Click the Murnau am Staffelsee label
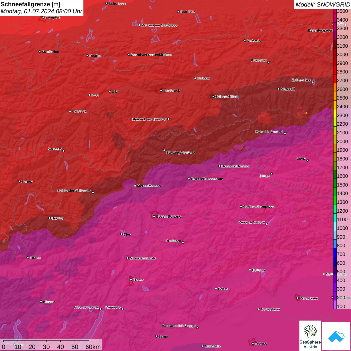 point(159,25)
